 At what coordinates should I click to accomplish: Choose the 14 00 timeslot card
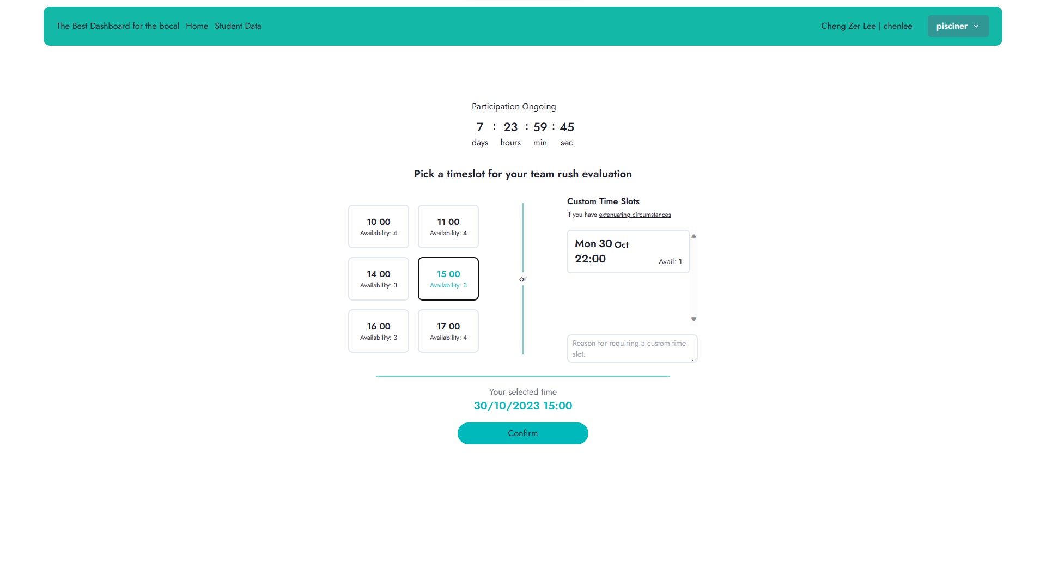tap(378, 279)
